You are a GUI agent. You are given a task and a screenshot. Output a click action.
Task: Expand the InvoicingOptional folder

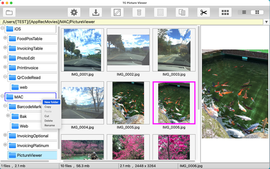[5, 135]
